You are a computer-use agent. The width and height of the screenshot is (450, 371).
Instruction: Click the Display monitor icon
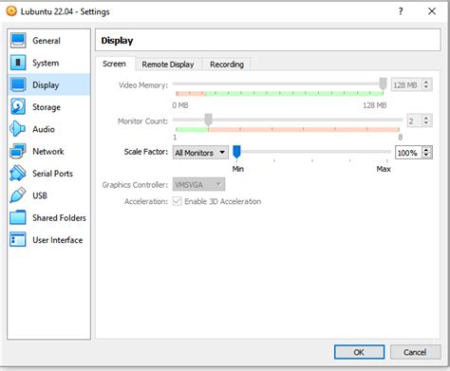[18, 84]
